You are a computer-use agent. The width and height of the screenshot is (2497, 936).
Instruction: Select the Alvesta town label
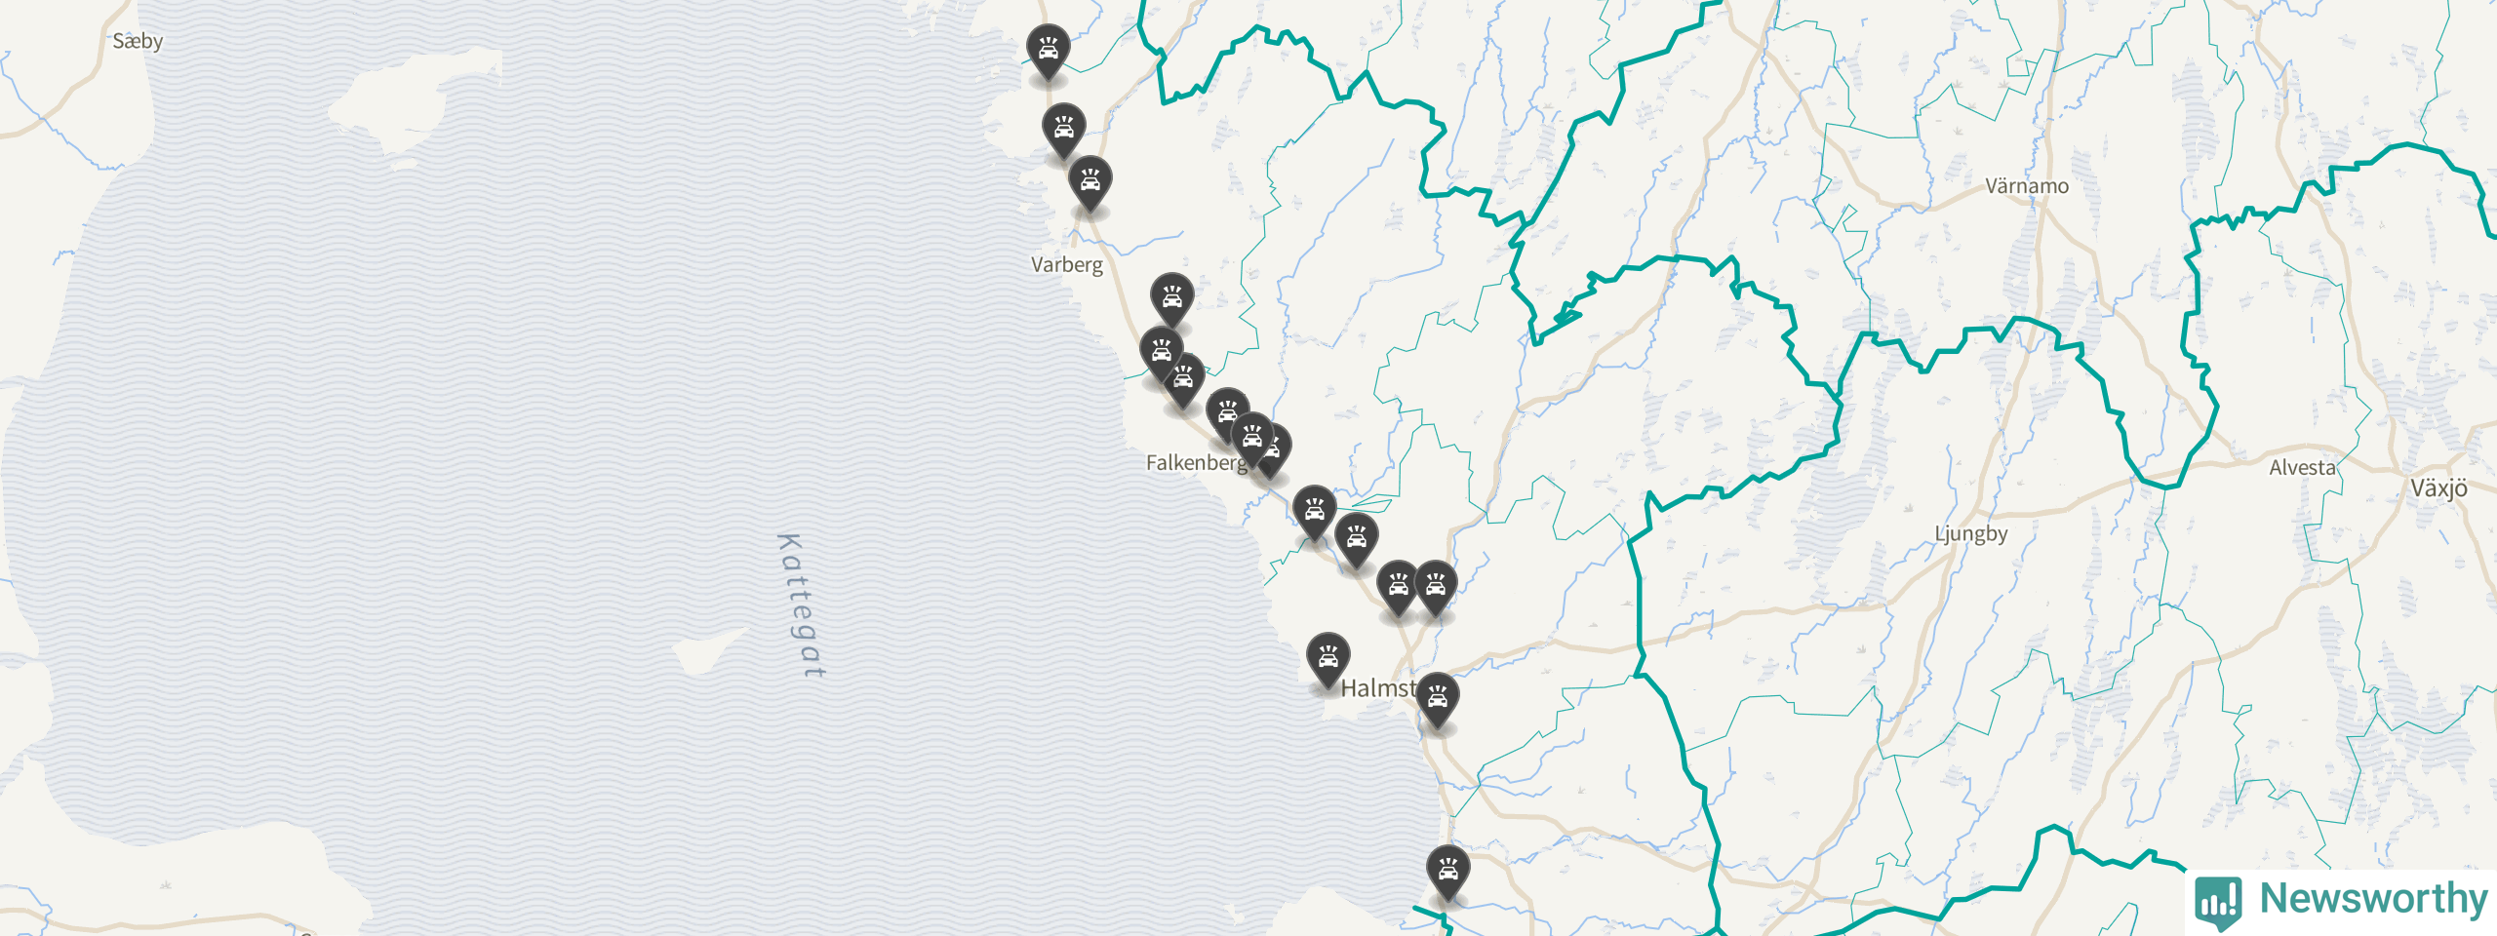click(2302, 468)
